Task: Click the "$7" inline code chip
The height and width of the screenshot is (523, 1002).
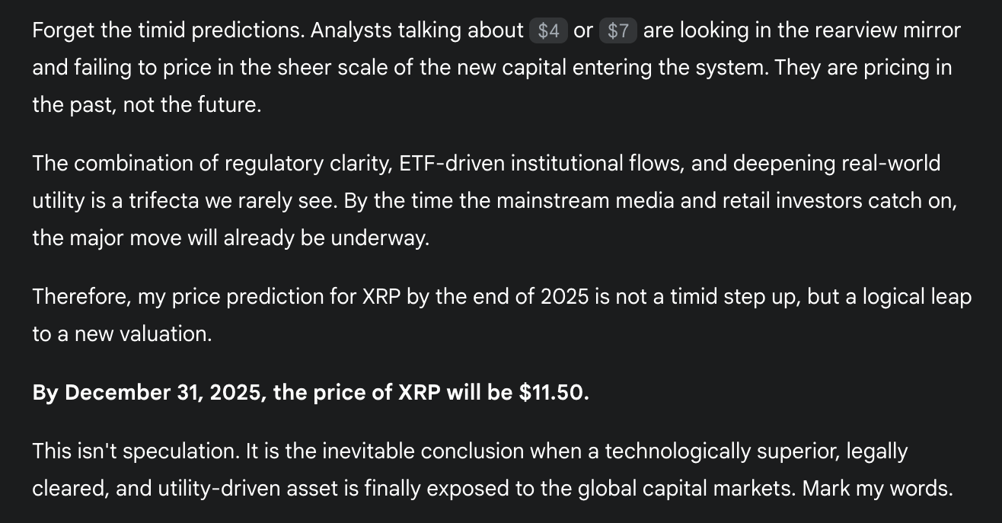Action: 618,30
